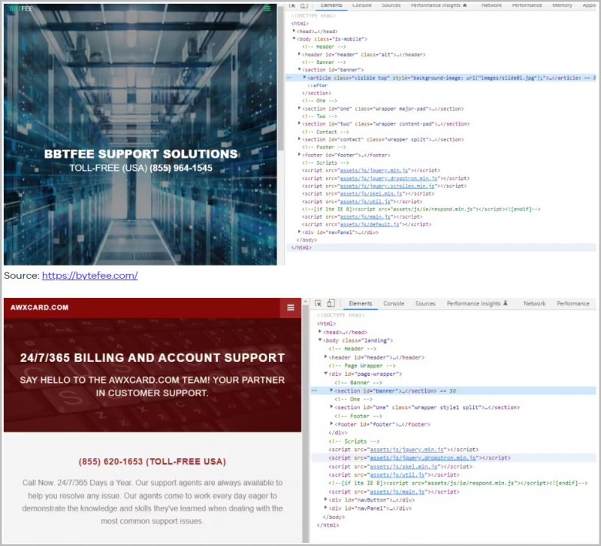The width and height of the screenshot is (601, 546).
Task: Expand the div id="navButton" node
Action: 326,499
